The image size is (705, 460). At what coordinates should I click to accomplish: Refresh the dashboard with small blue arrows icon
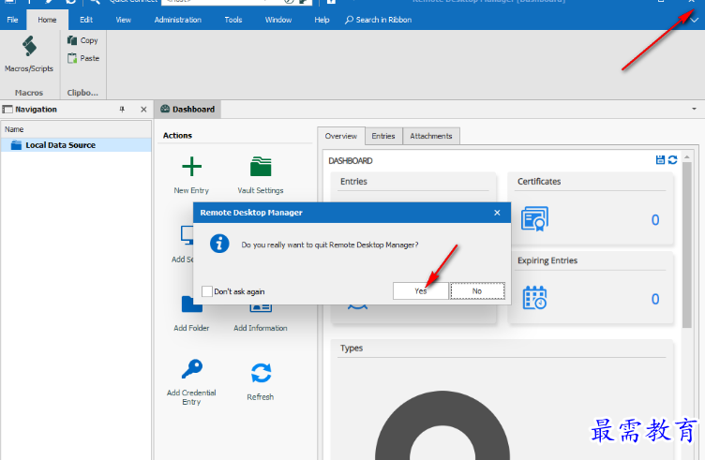672,159
